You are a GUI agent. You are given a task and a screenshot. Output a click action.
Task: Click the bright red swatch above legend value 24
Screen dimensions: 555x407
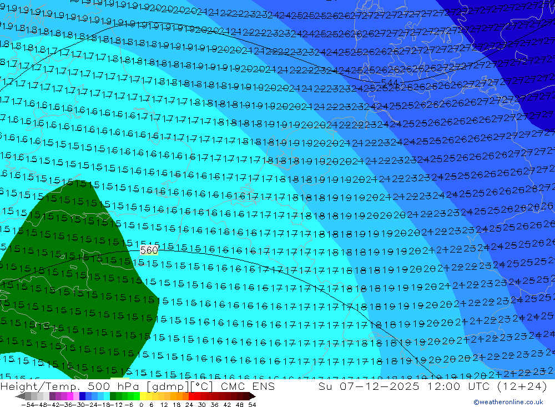pyautogui.click(x=191, y=396)
